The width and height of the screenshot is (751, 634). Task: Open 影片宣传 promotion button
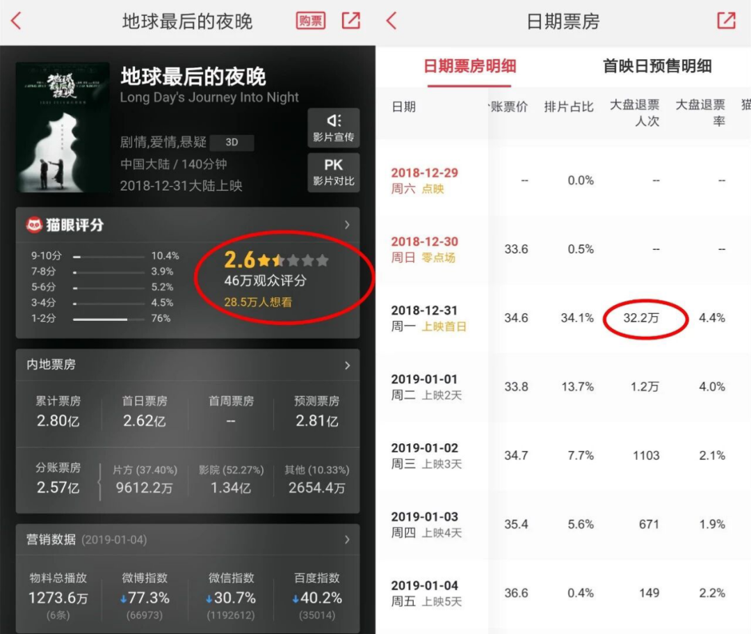[333, 127]
